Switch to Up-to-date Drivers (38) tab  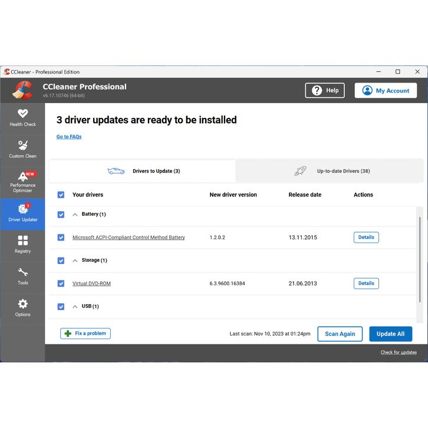(330, 171)
